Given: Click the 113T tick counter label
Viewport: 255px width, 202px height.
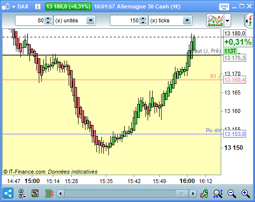Looking at the screenshot, I should [230, 51].
